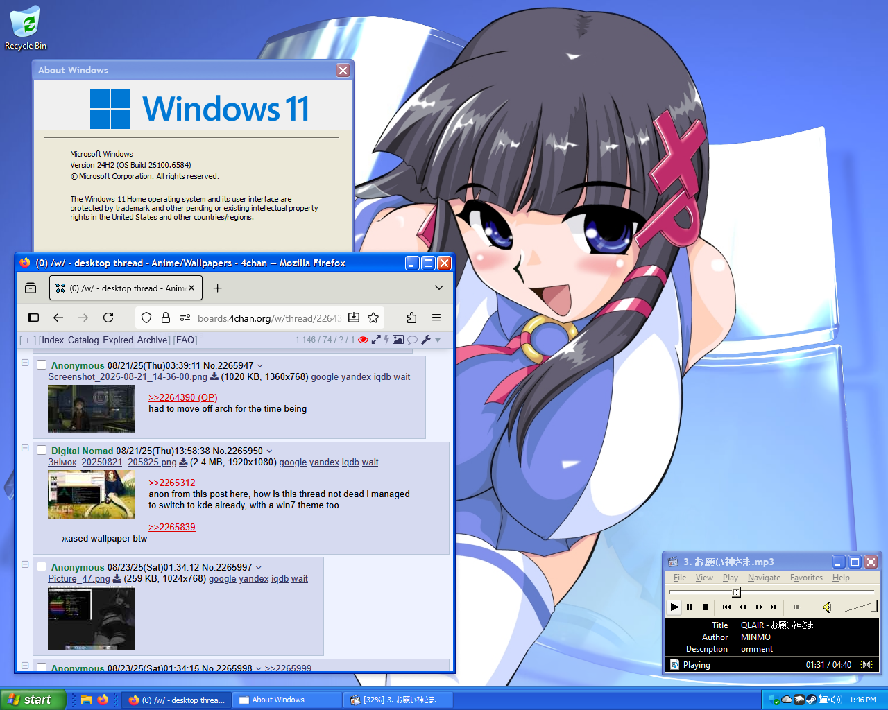888x710 pixels.
Task: Open post menu arrow for No.2265997
Action: (259, 567)
